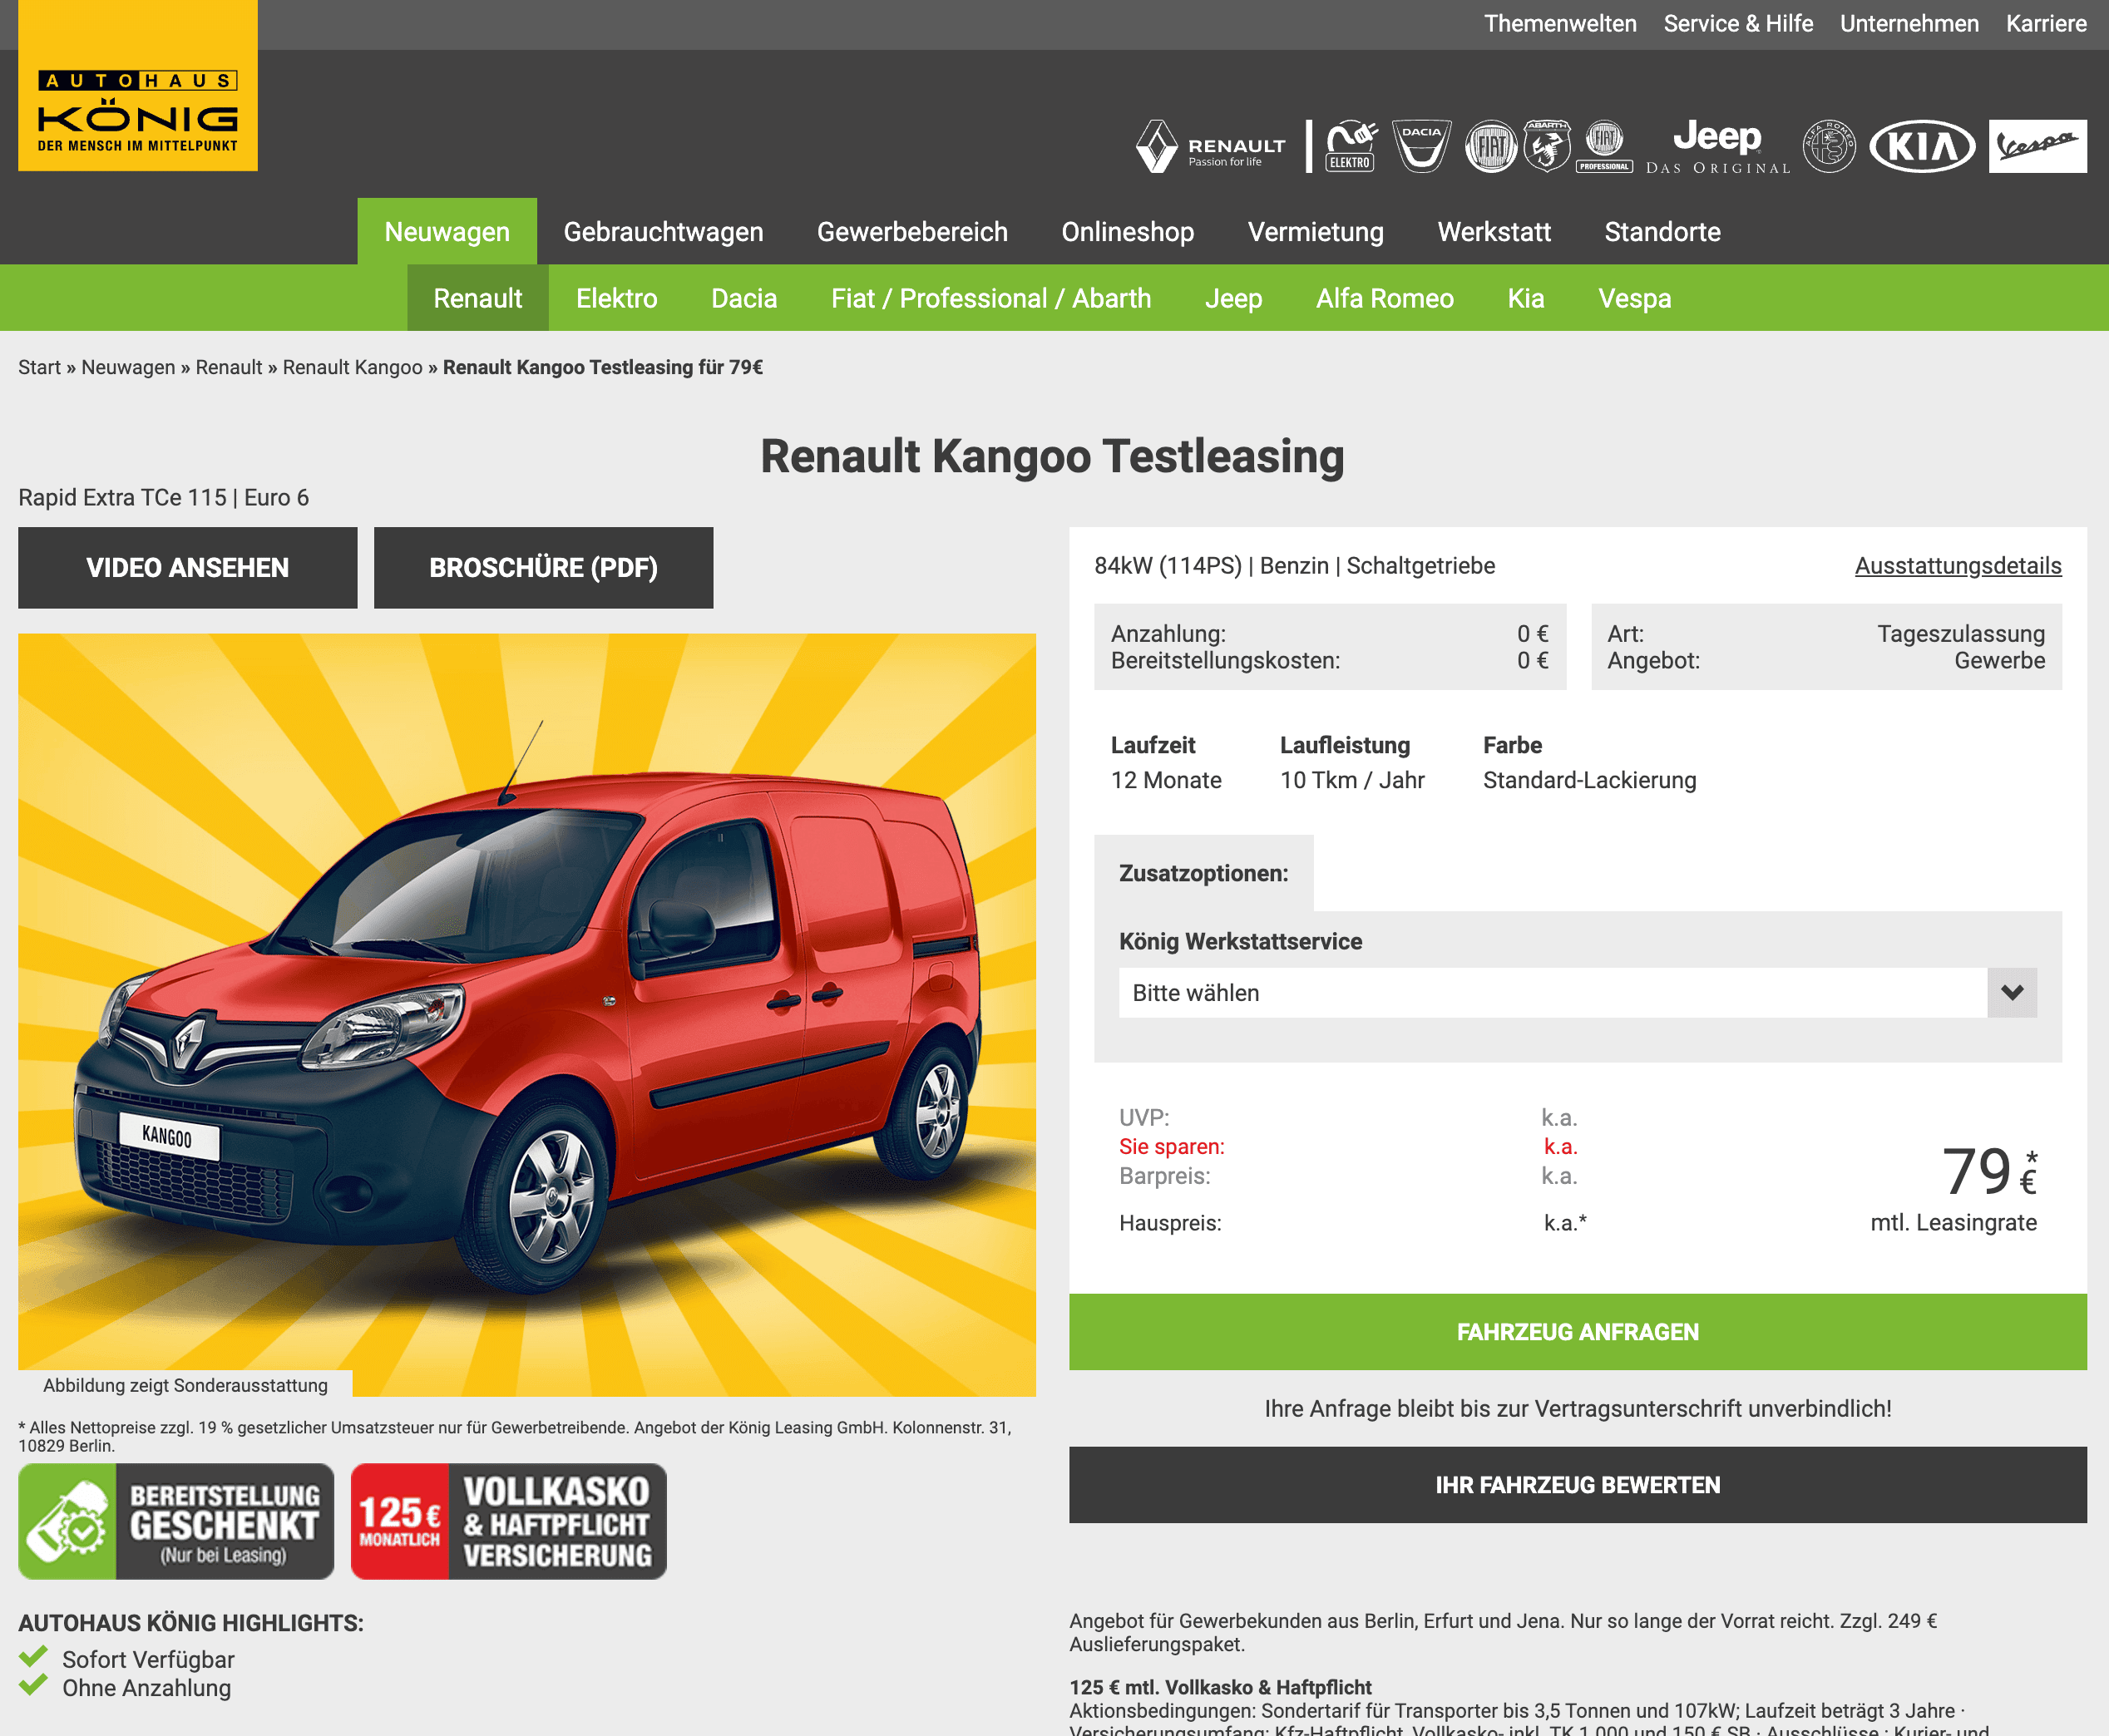Open the Werkstatt menu item
This screenshot has width=2109, height=1736.
1494,231
